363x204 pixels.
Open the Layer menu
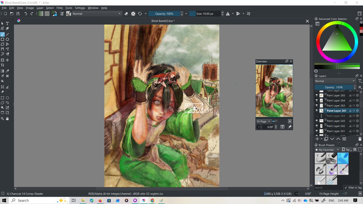tap(40, 8)
